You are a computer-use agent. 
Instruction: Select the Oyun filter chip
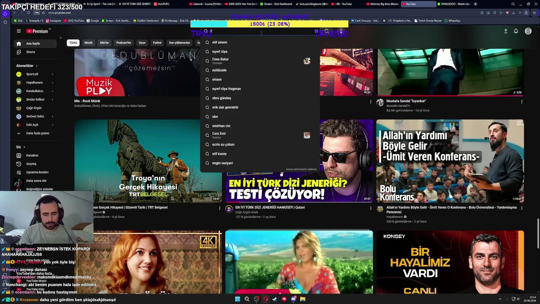pos(142,43)
